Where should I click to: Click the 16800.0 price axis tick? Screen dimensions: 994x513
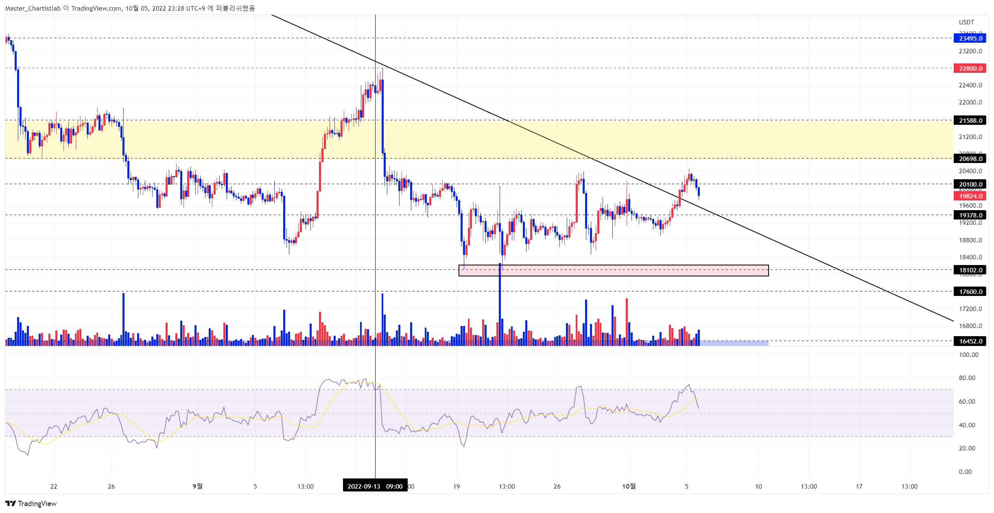point(970,326)
